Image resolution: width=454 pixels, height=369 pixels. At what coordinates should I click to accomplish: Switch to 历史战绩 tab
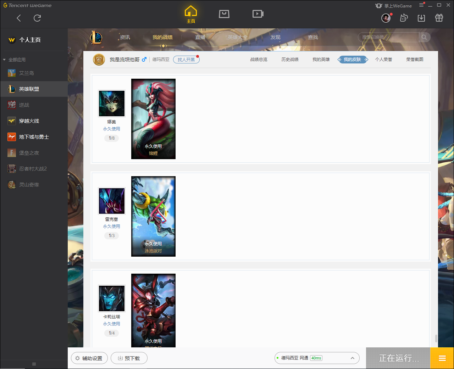(290, 60)
